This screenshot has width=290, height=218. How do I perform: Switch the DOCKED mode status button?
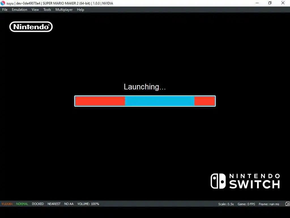[x=38, y=204]
